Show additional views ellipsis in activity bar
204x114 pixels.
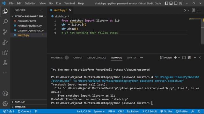coord(5,73)
